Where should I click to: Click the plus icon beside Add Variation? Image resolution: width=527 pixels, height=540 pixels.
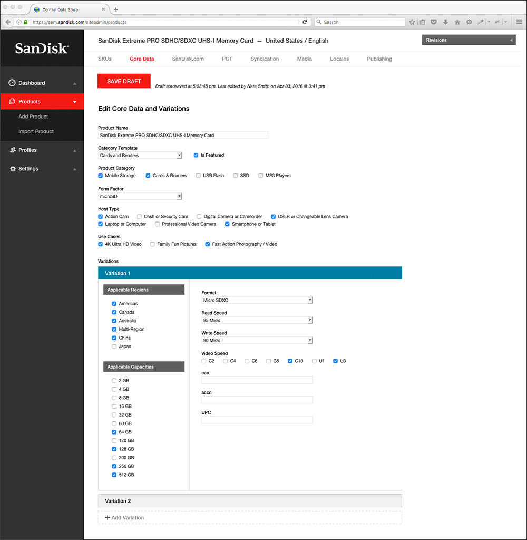[108, 518]
